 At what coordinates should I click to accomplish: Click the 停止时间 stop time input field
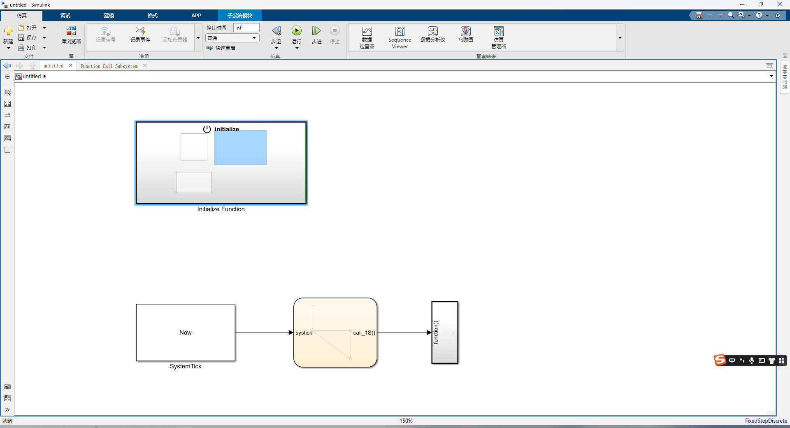[x=246, y=28]
